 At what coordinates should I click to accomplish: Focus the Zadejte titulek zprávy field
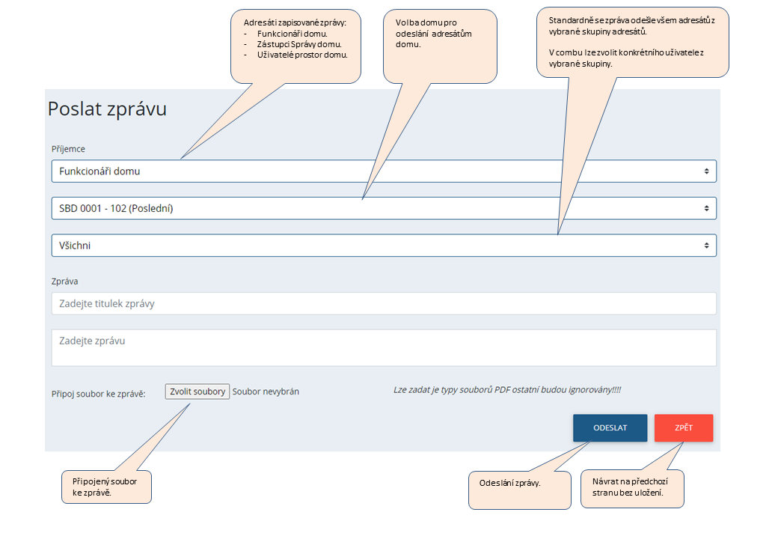[x=384, y=304]
